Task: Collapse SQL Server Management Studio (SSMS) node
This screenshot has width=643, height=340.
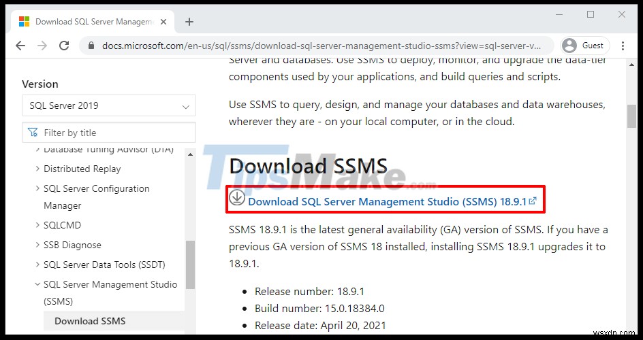Action: (x=37, y=284)
